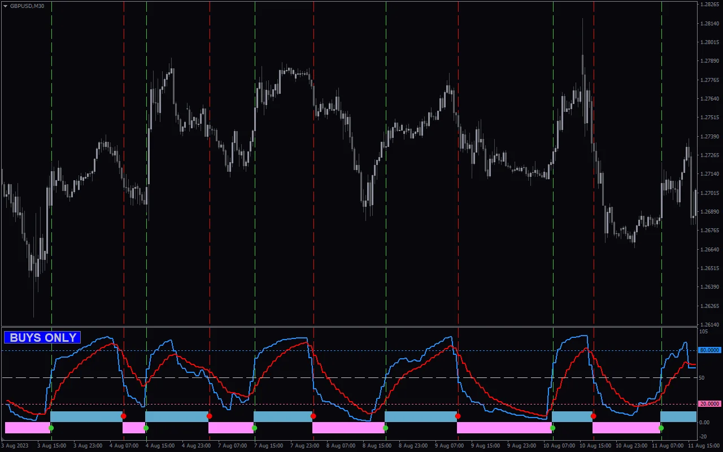Click the last blue histogram bar
Screen dimensions: 723x452
coord(678,416)
